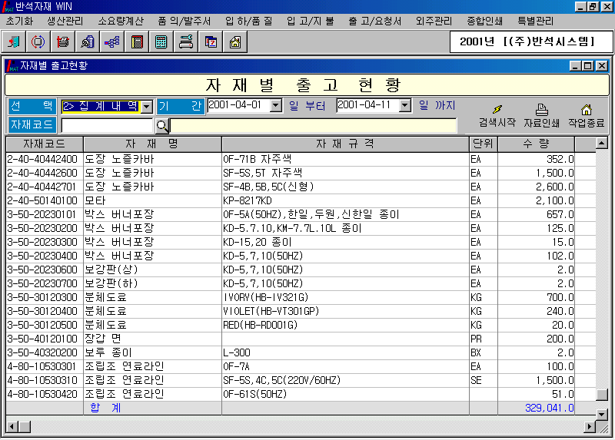Click the tree hierarchy diagram toolbar icon
The width and height of the screenshot is (615, 440).
[111, 42]
